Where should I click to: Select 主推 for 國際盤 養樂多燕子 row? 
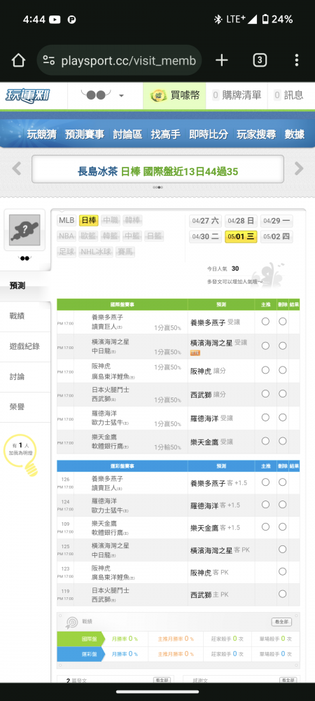tap(265, 322)
